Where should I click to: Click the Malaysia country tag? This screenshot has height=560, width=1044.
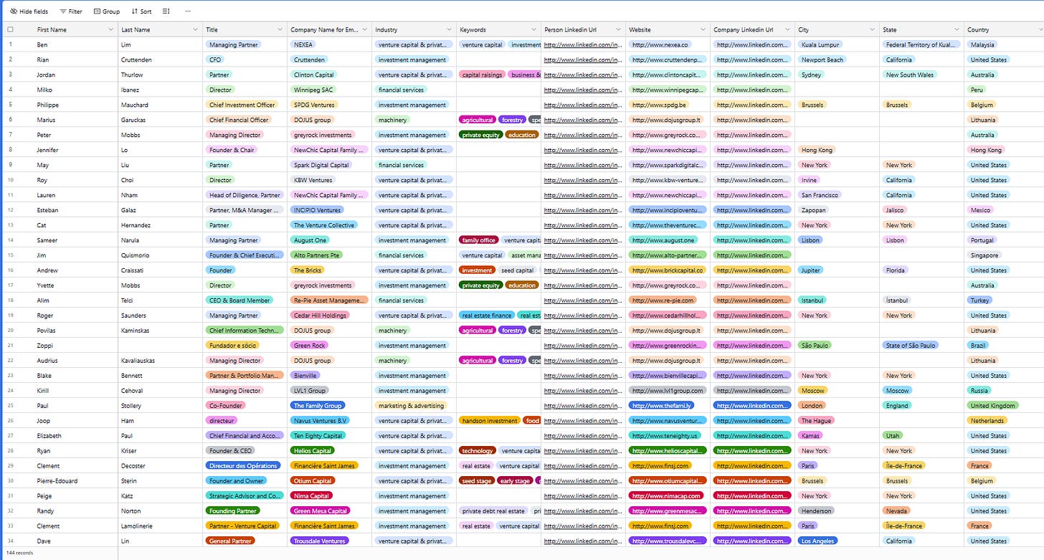pyautogui.click(x=982, y=44)
